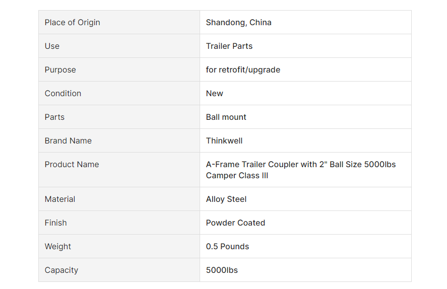
Task: Select the for retrofit/upgrade text
Action: [243, 70]
